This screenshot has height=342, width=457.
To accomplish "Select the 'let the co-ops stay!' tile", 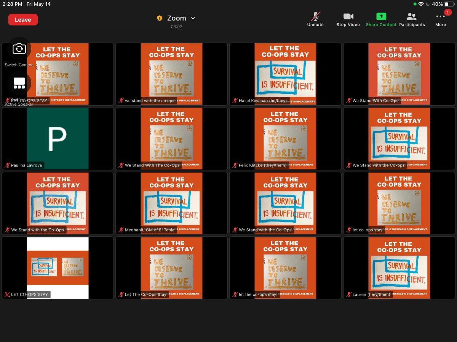I will pos(285,268).
